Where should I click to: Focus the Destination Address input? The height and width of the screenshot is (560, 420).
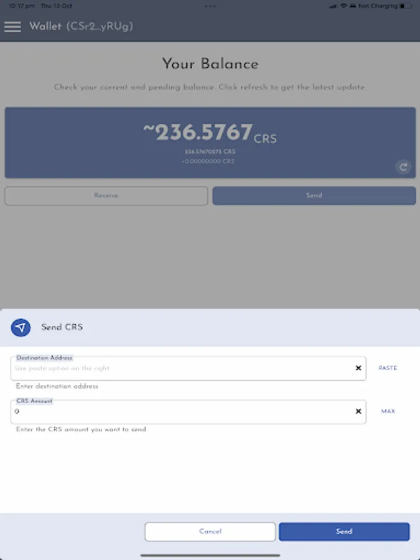tap(180, 368)
